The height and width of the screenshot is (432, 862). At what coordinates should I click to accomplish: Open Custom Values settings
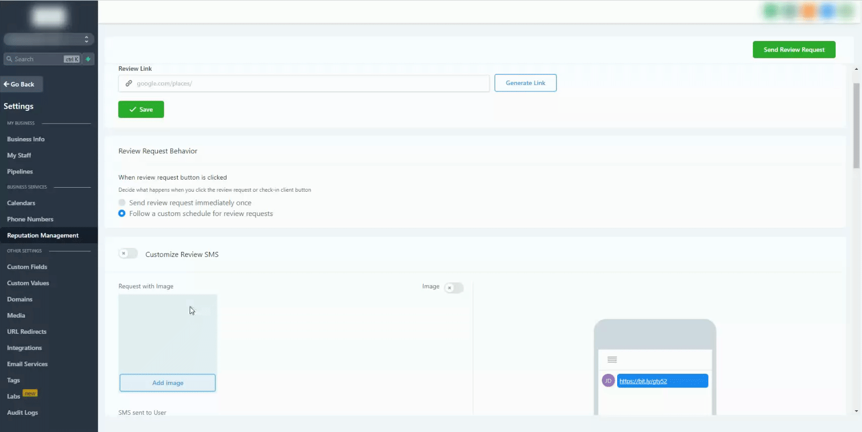pyautogui.click(x=28, y=283)
